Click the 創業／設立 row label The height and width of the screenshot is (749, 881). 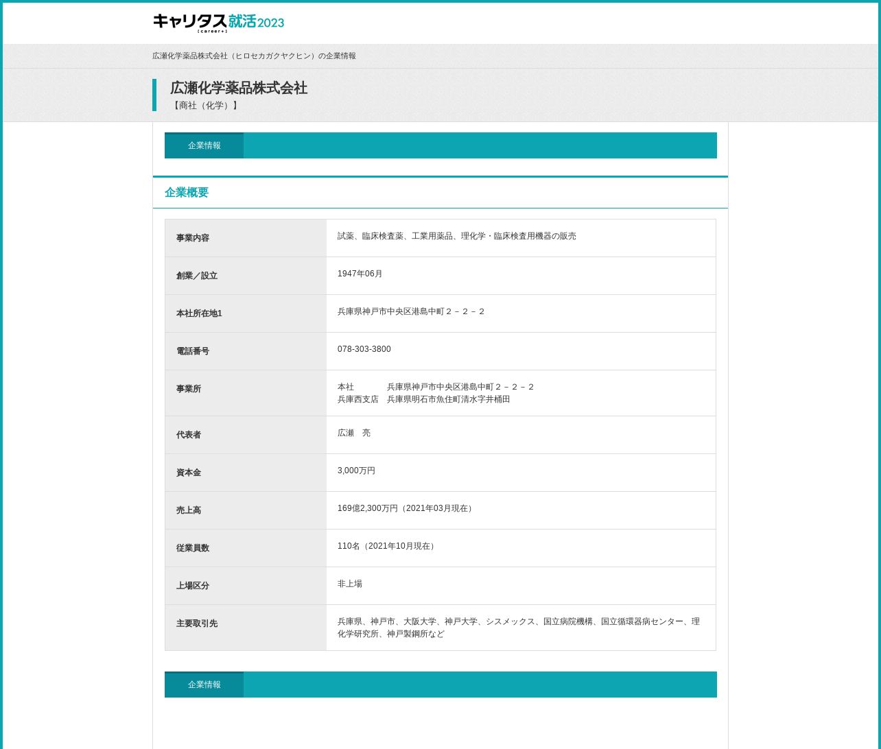197,276
